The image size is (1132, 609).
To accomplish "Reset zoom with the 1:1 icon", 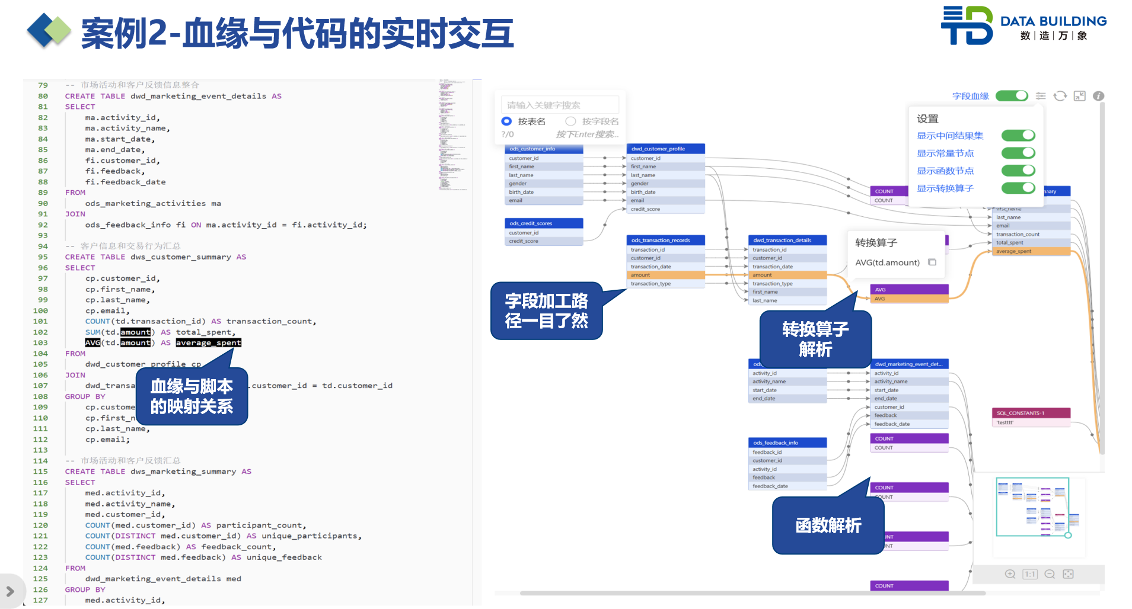I will point(1030,574).
